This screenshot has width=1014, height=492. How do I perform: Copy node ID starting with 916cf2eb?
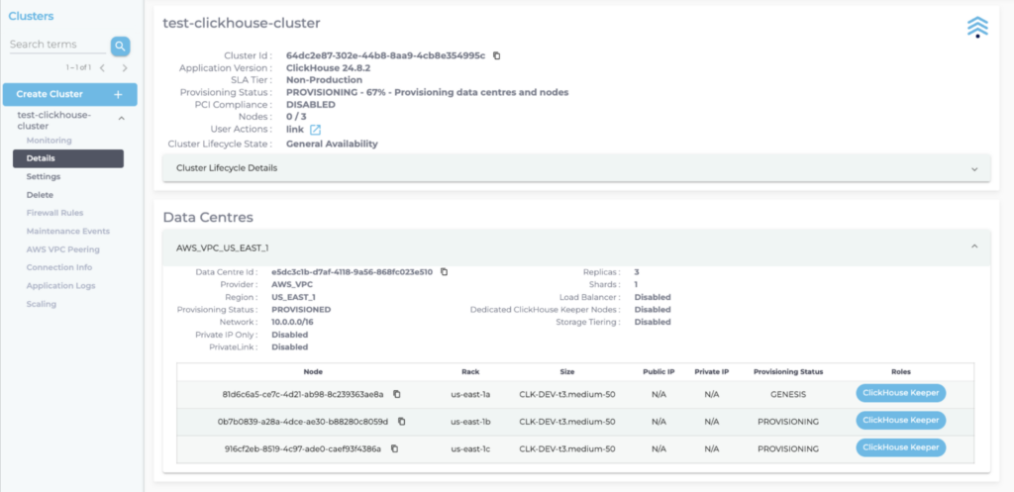(394, 448)
